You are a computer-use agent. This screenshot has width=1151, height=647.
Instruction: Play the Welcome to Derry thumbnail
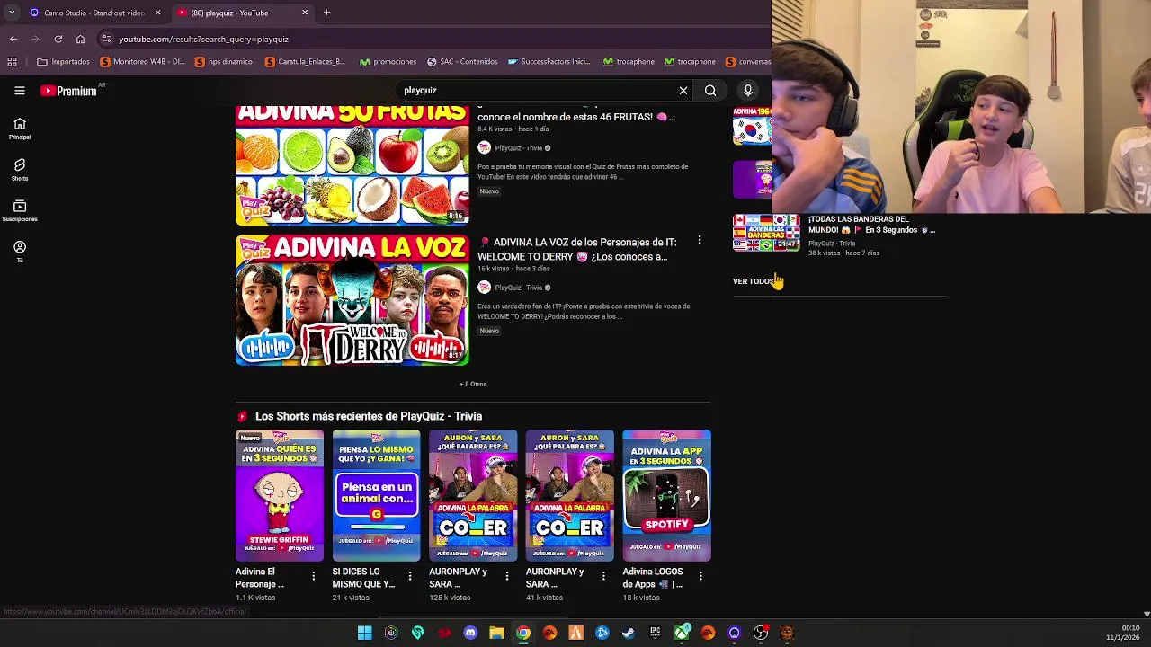coord(352,300)
